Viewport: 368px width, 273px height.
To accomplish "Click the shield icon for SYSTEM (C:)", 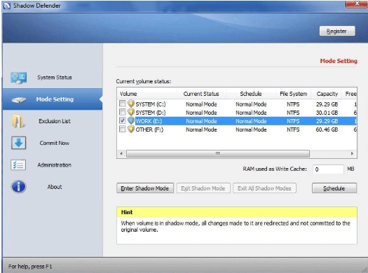I will 131,104.
